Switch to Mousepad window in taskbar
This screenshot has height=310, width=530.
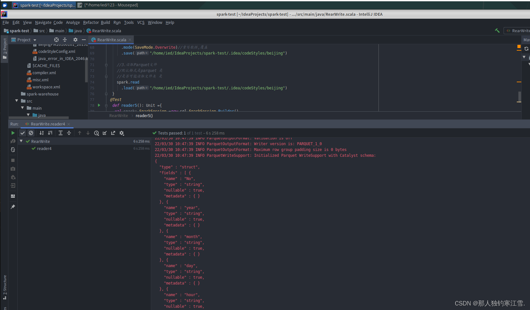(x=108, y=5)
